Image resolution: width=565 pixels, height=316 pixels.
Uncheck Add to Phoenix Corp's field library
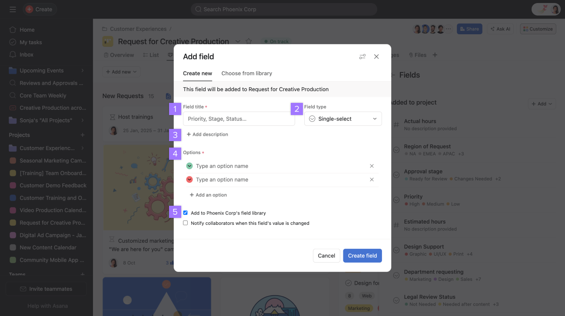185,212
